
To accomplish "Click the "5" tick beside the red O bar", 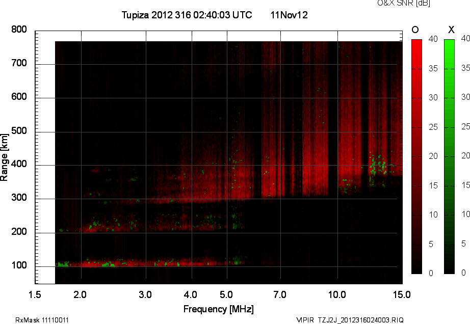I will tap(431, 245).
